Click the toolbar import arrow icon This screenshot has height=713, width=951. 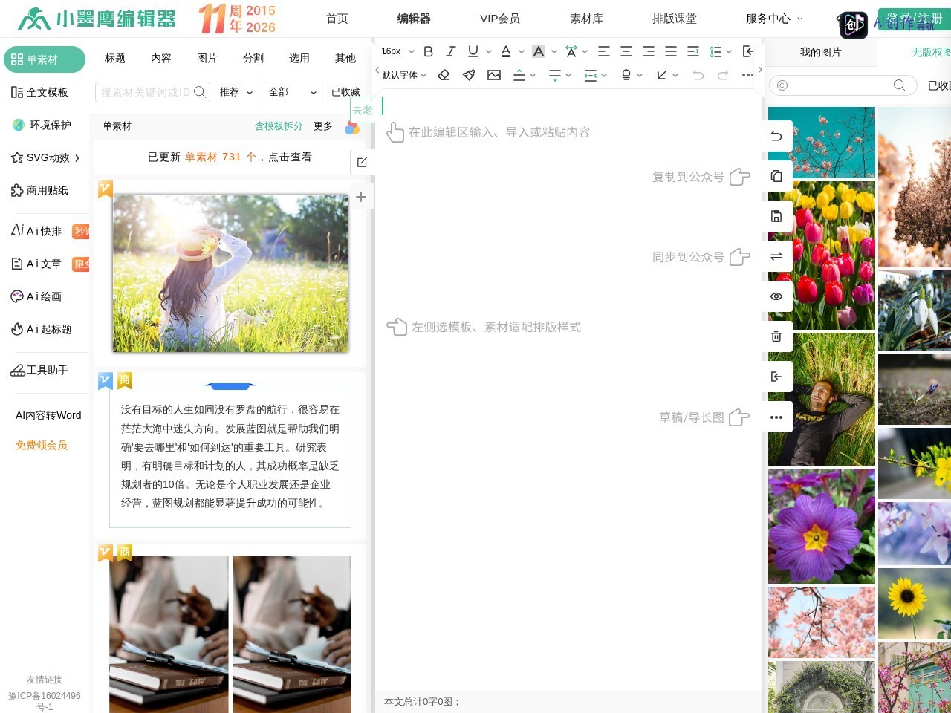(748, 51)
